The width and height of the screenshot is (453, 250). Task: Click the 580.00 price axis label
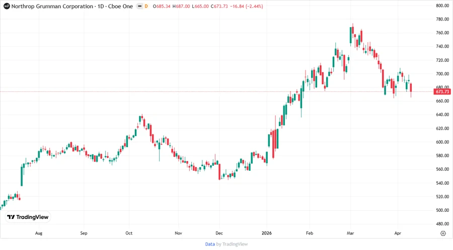(x=442, y=156)
